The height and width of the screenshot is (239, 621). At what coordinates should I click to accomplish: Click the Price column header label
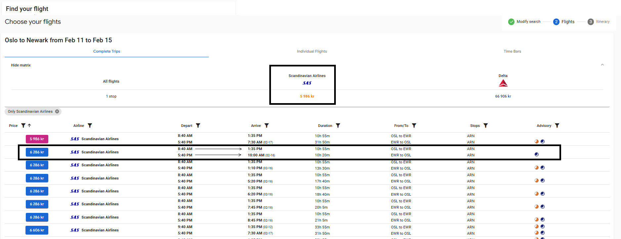[13, 126]
